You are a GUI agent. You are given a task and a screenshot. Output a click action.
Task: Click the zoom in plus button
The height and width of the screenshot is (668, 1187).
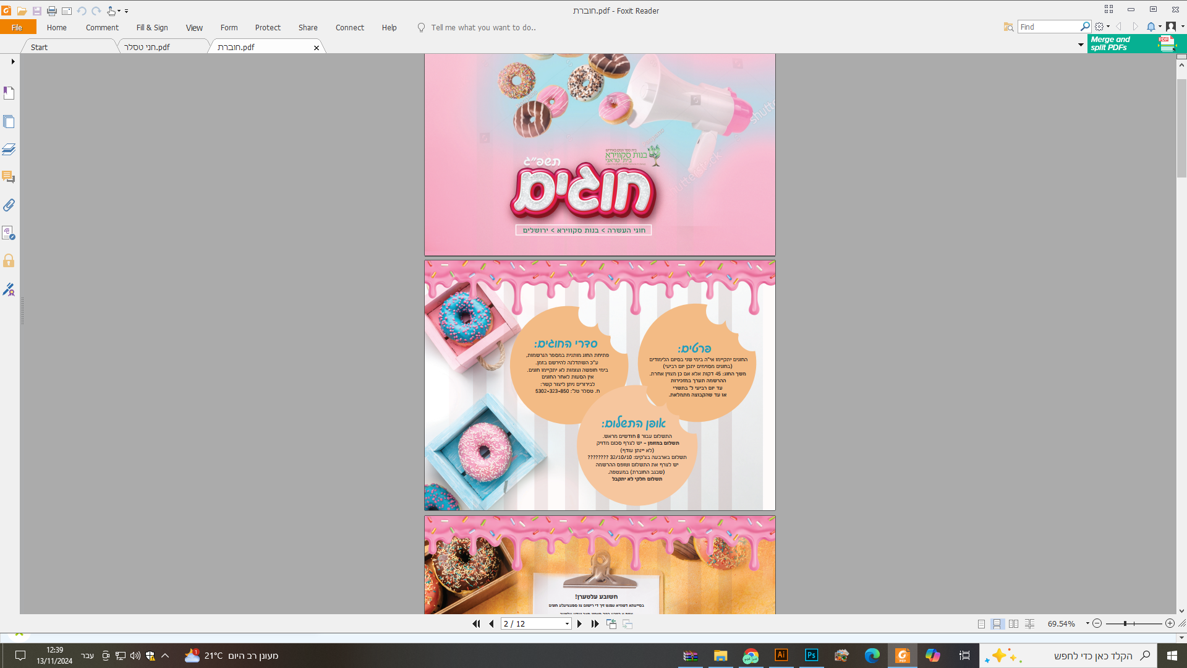[1170, 623]
